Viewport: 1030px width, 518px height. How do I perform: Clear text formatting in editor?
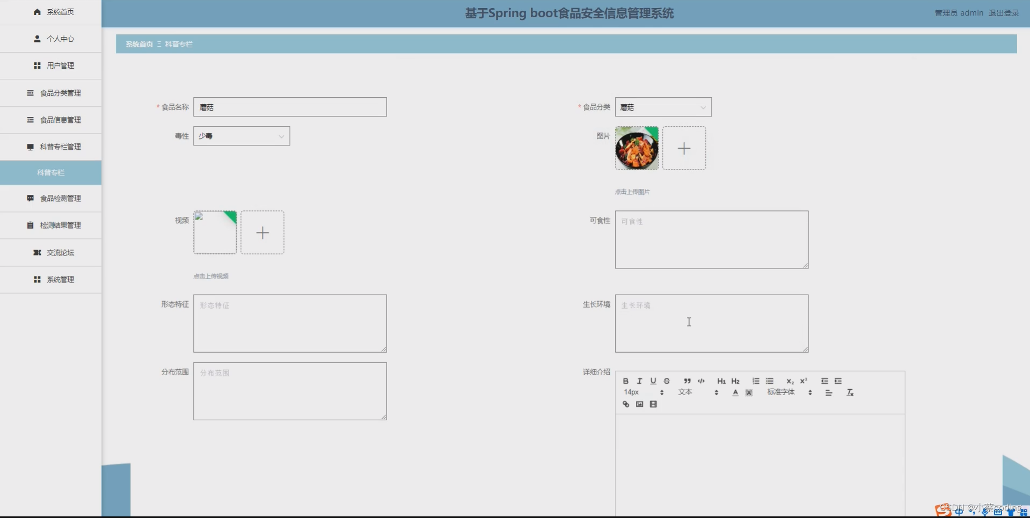pos(850,393)
